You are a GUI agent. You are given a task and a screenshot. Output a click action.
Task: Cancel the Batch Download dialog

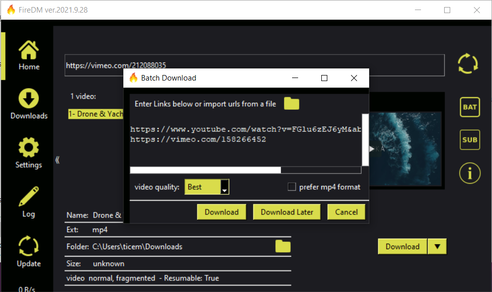(x=346, y=212)
